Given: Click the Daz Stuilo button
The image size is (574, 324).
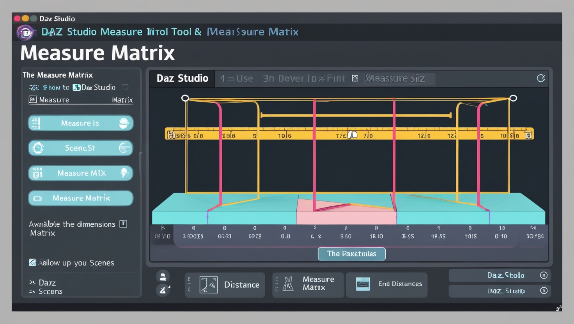Looking at the screenshot, I should [500, 291].
